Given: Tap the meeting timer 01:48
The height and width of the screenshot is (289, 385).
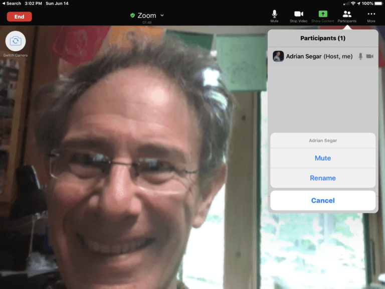Looking at the screenshot, I should pyautogui.click(x=147, y=23).
